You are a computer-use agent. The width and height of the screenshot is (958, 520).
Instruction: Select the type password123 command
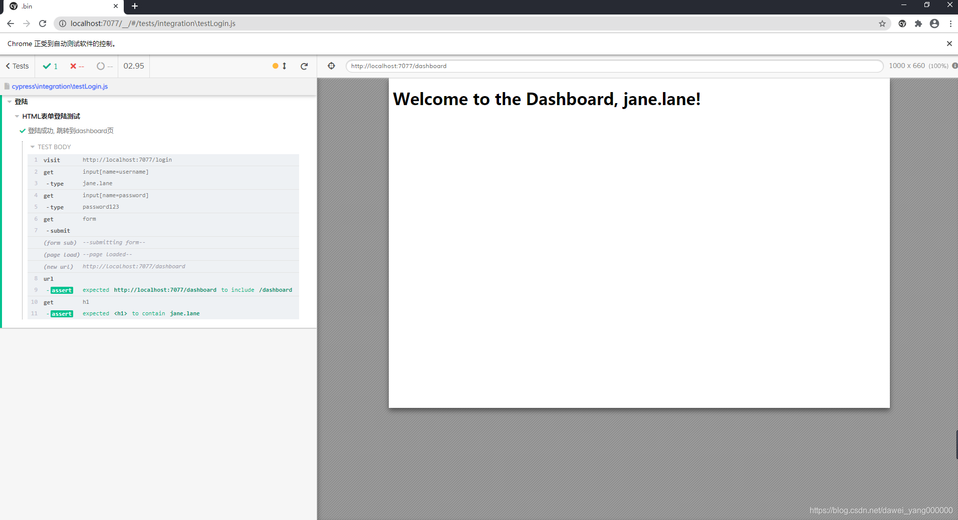point(163,207)
